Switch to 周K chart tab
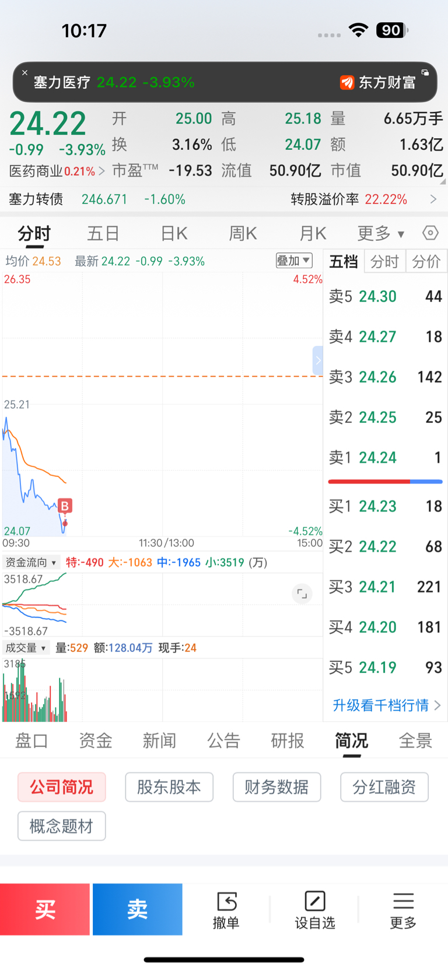The width and height of the screenshot is (448, 971). (x=243, y=234)
